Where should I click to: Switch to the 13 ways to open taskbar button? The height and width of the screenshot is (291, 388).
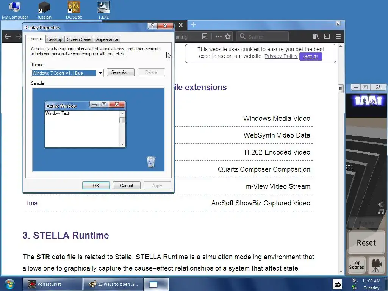(113, 284)
